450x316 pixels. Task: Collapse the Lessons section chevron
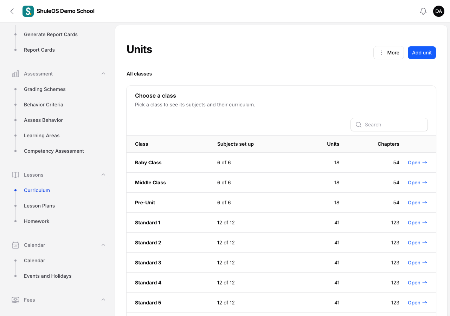tap(103, 175)
